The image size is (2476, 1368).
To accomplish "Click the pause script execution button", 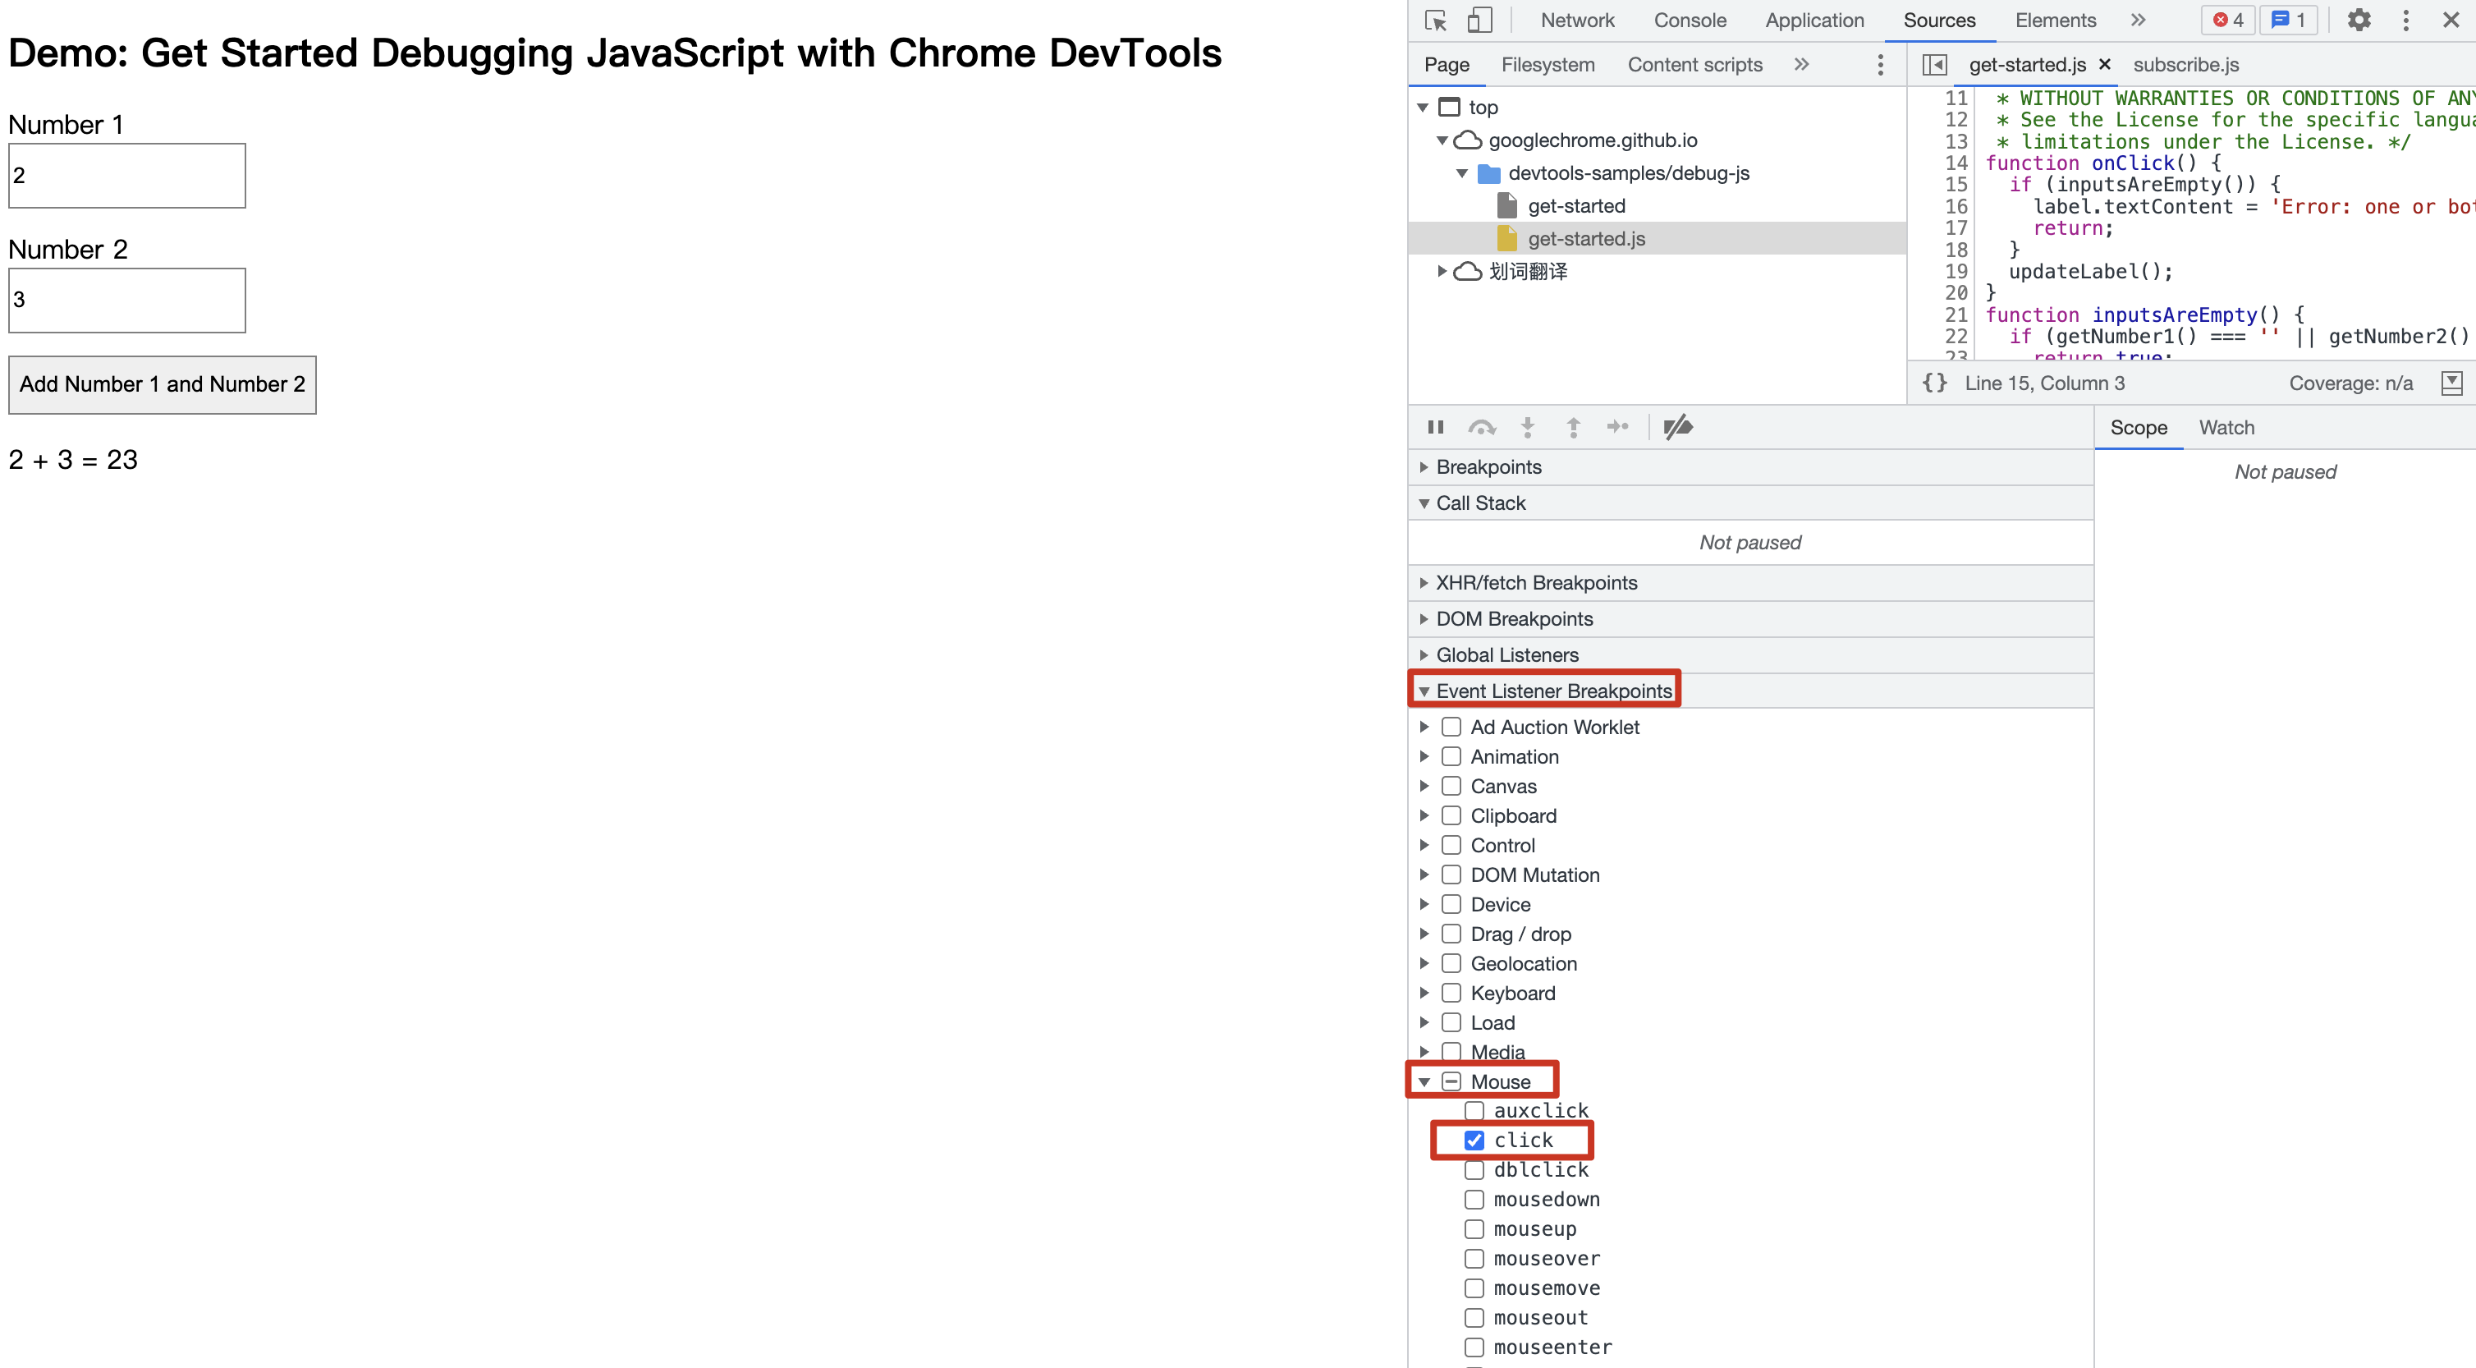I will 1436,427.
